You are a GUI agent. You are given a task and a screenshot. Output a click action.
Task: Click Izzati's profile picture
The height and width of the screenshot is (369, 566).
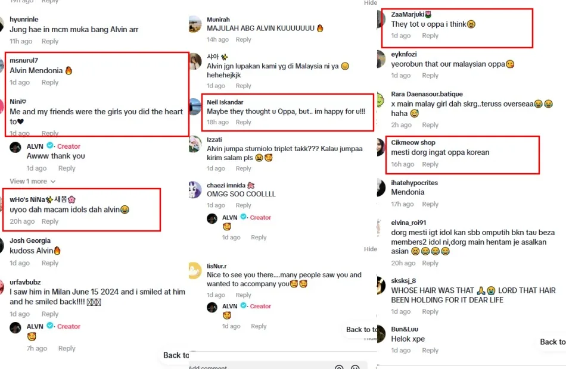click(x=195, y=144)
